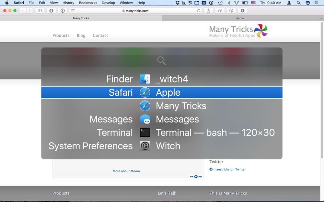Screen dimensions: 324x202
Task: Open the Contact navigation link
Action: coord(100,36)
